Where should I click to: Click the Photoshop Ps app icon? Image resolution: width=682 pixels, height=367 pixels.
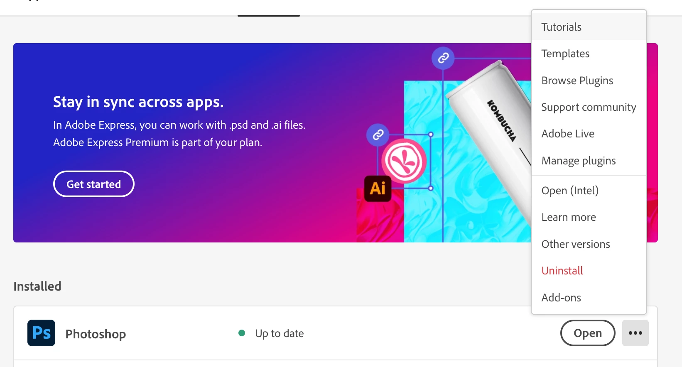tap(41, 333)
